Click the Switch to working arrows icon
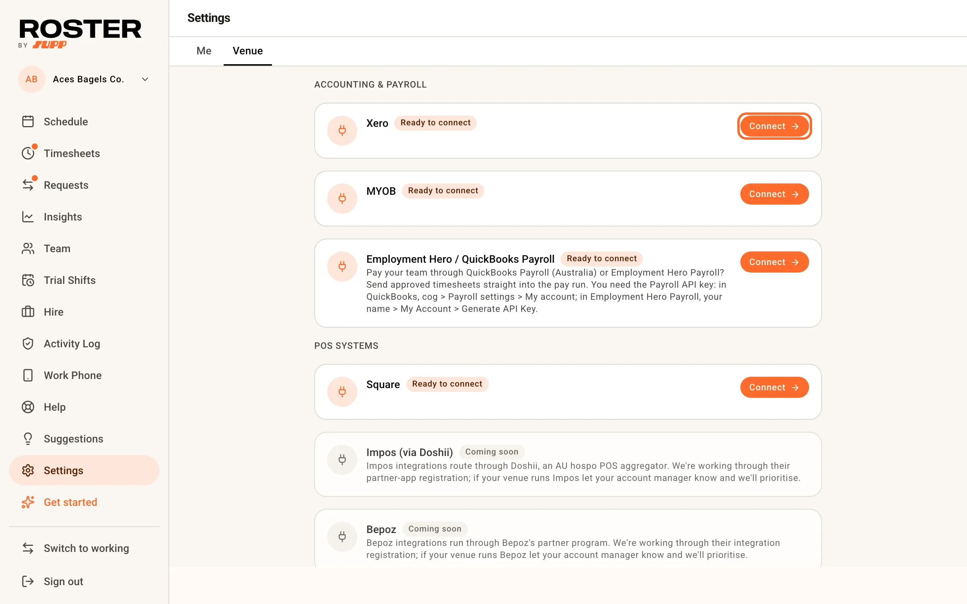This screenshot has height=604, width=967. 28,548
